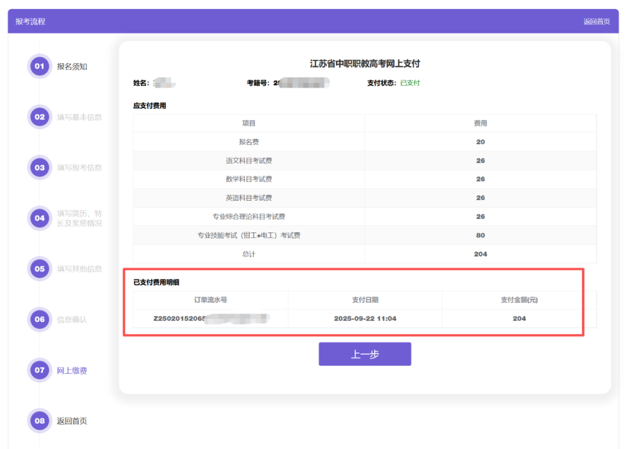This screenshot has height=449, width=640.
Task: Click the 07 step circle icon
Action: pos(40,370)
